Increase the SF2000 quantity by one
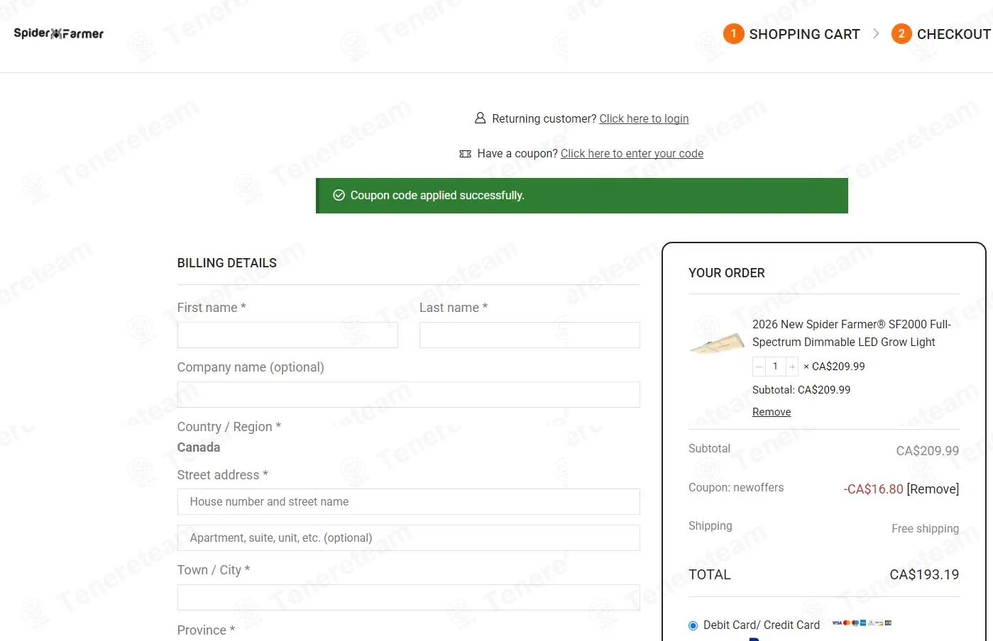This screenshot has width=993, height=641. [792, 367]
